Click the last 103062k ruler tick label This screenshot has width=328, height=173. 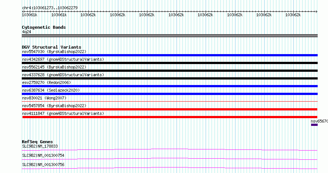point(293,15)
